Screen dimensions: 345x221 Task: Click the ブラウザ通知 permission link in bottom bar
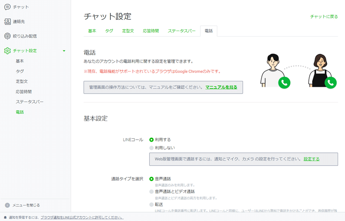[x=82, y=218]
